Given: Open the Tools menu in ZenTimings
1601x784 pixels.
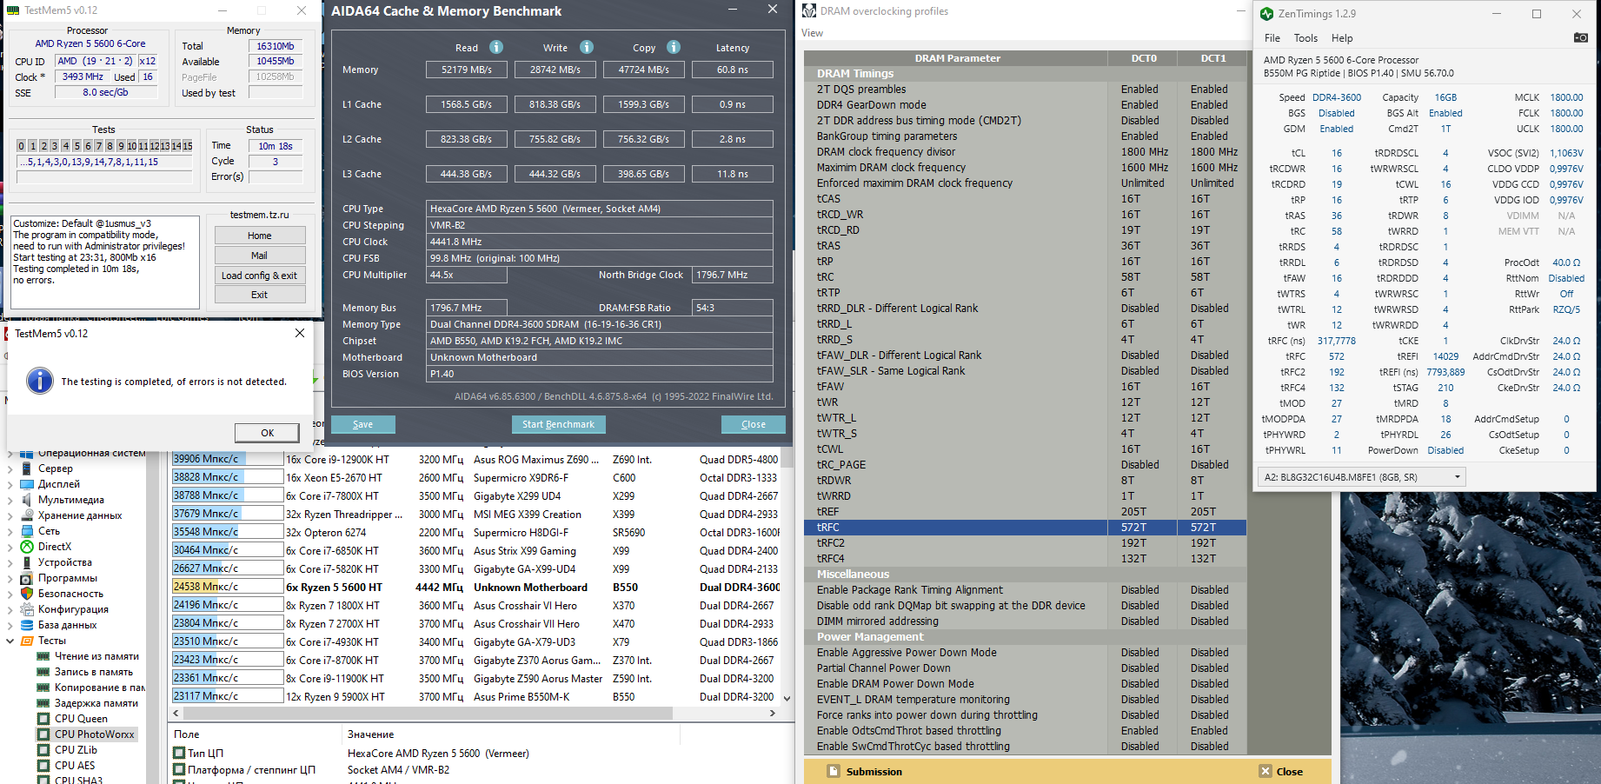Looking at the screenshot, I should [1305, 38].
